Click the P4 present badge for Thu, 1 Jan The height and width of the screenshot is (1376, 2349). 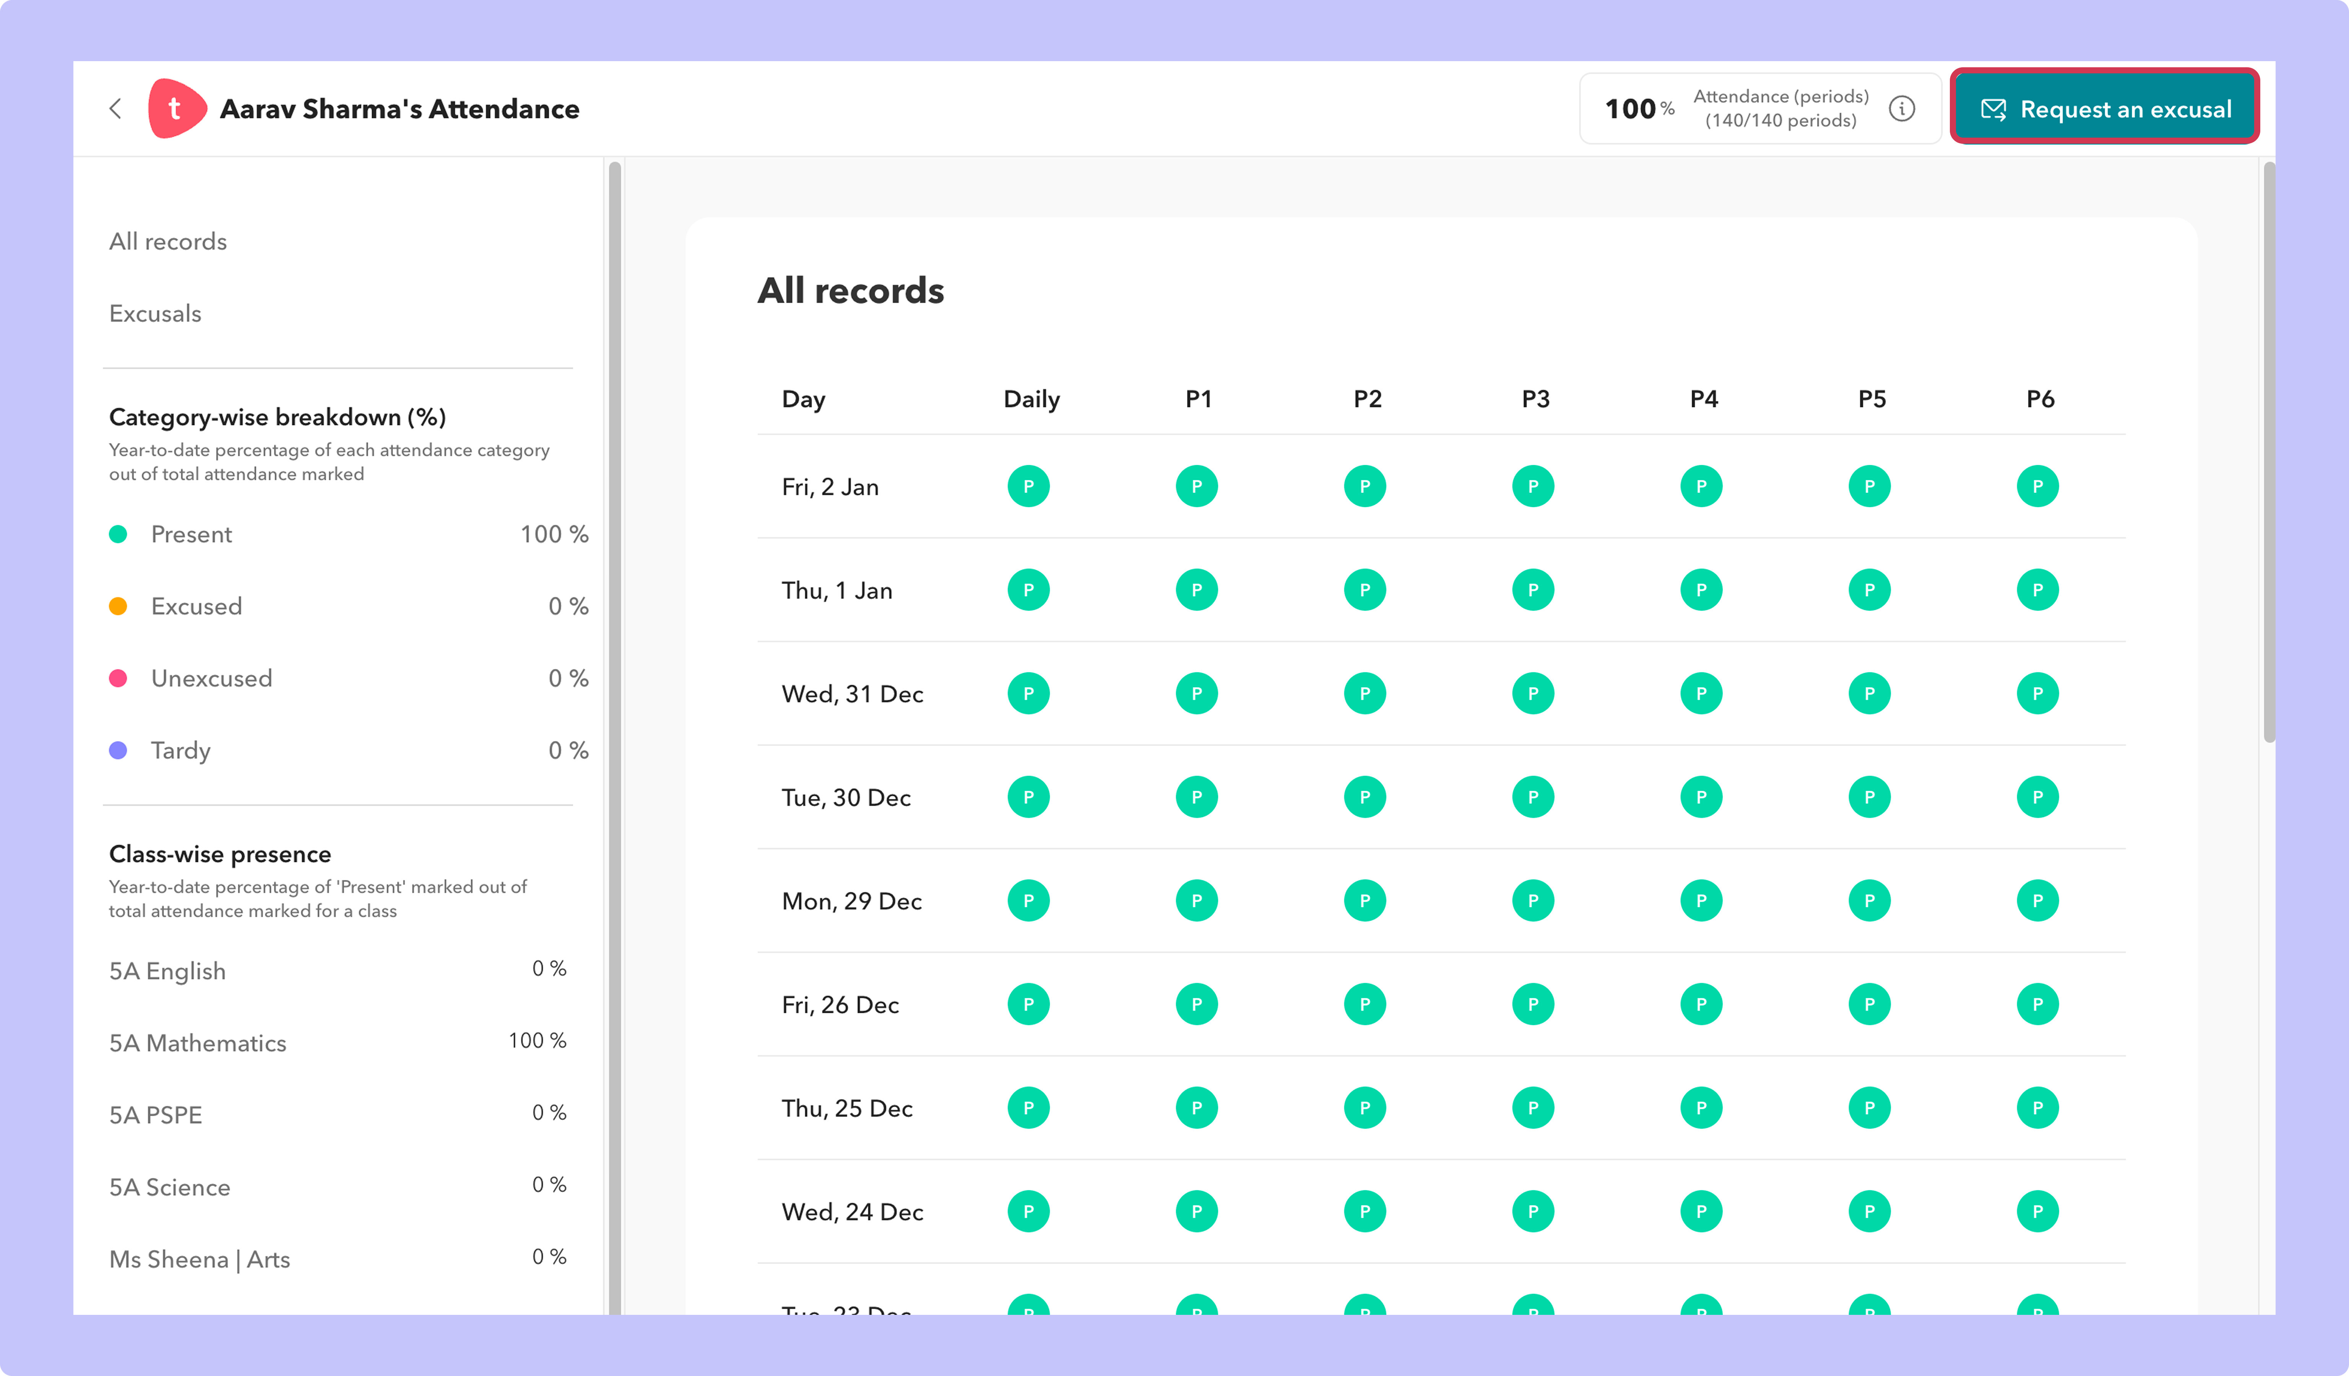(1701, 590)
